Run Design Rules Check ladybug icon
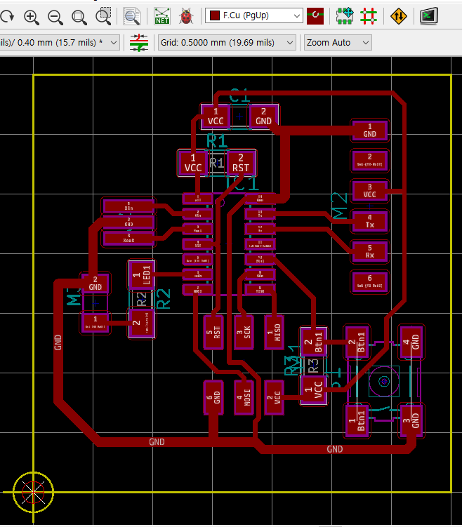 pyautogui.click(x=186, y=16)
